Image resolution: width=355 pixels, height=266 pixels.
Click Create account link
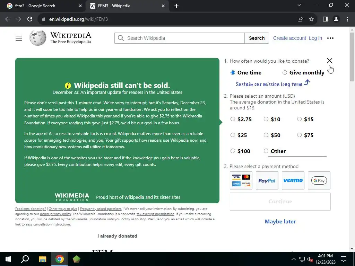289,38
